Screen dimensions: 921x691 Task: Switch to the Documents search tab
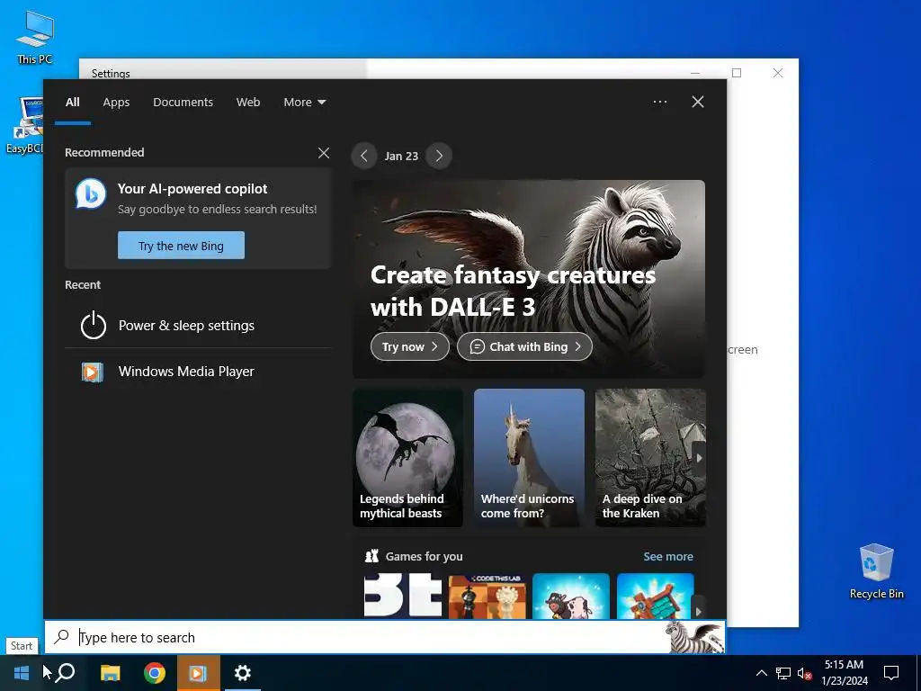click(x=183, y=103)
